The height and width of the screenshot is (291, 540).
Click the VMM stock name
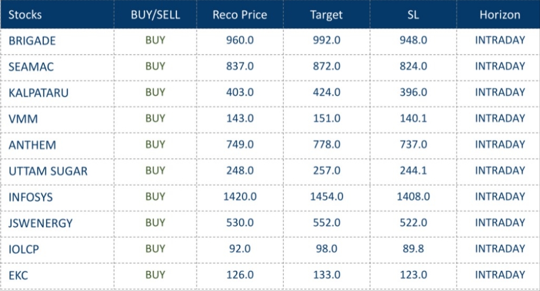tap(23, 119)
